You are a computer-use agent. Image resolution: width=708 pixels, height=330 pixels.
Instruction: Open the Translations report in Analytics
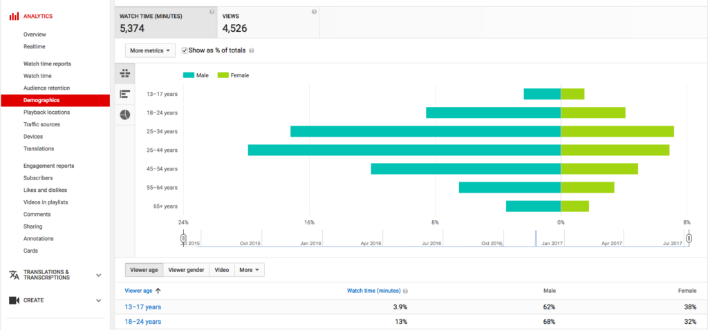pos(39,148)
